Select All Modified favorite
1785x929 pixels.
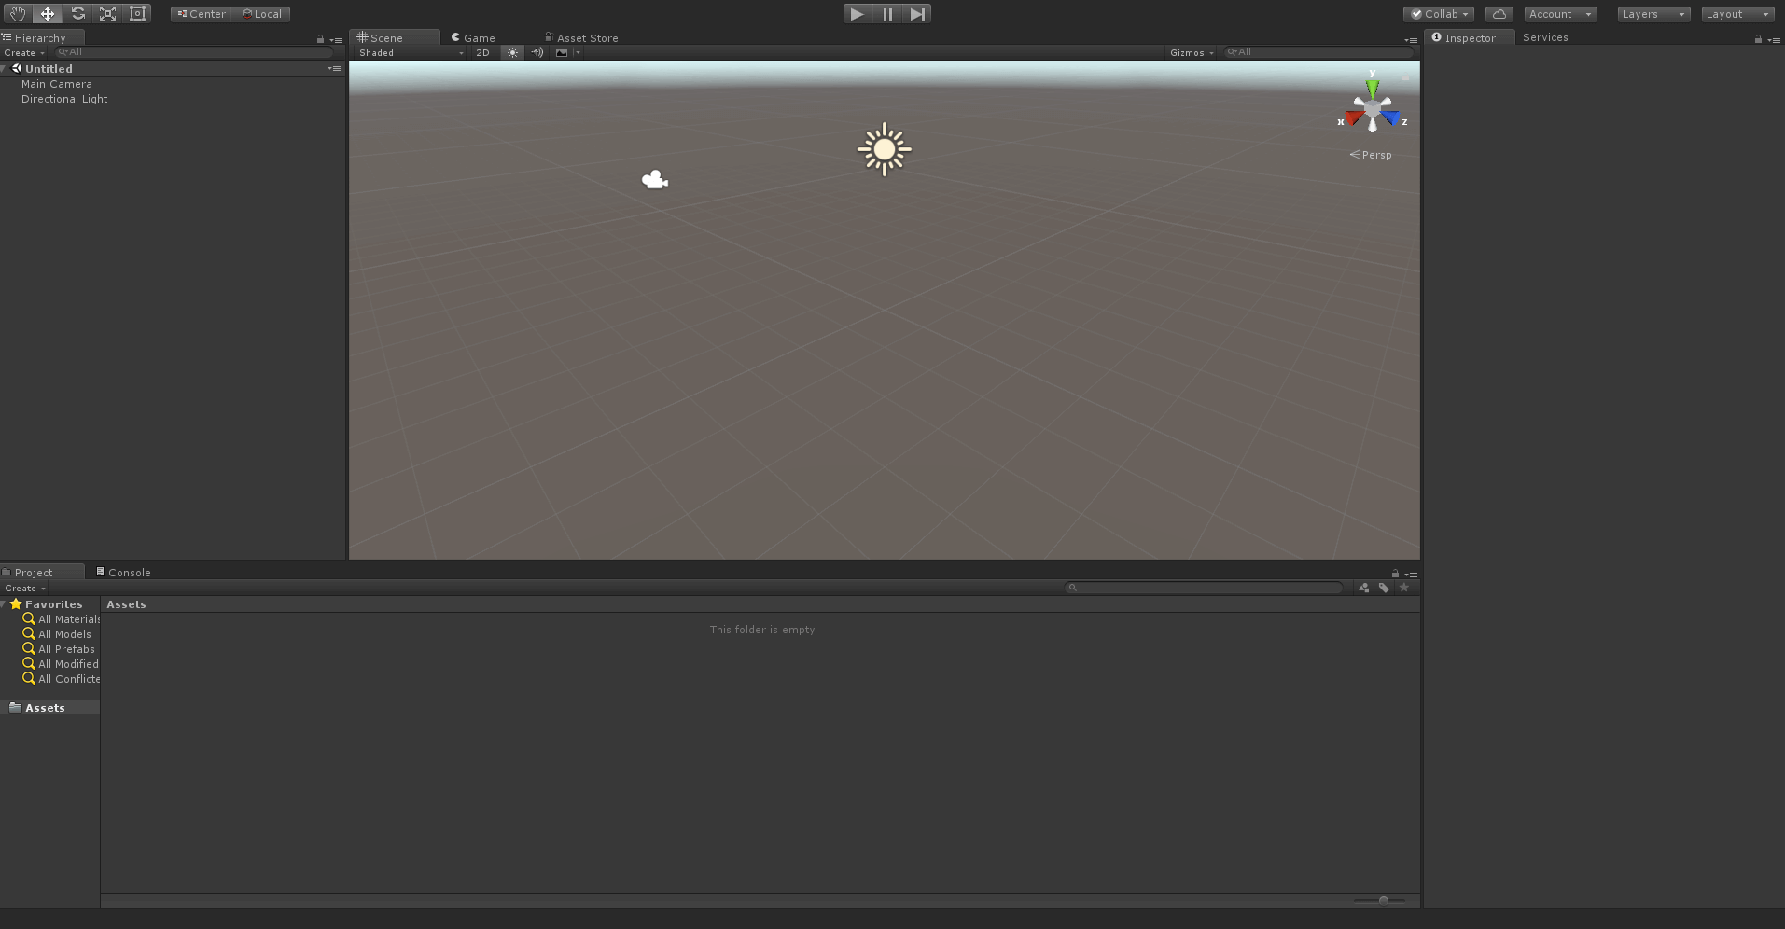[60, 664]
